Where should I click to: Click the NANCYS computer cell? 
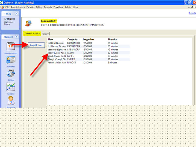coord(71,62)
